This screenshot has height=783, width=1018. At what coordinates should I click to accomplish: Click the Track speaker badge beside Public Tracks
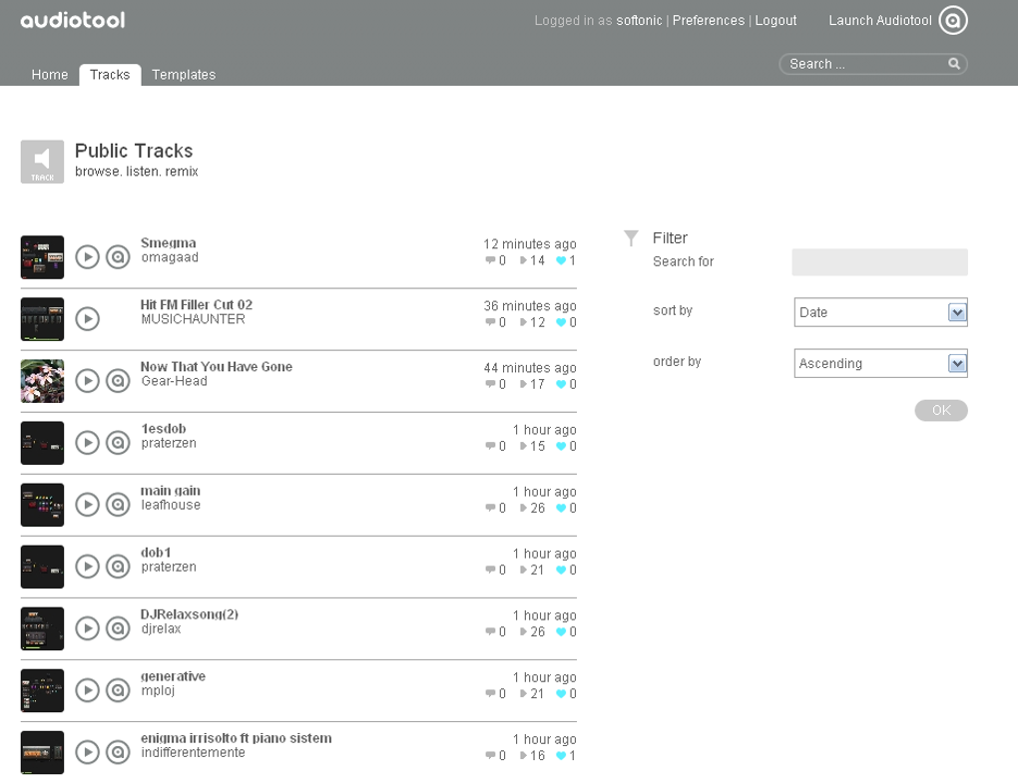tap(41, 161)
